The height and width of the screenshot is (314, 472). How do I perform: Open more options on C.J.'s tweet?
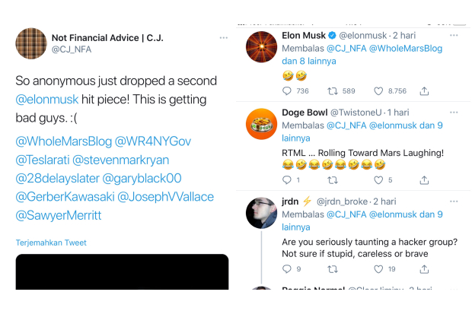[x=223, y=37]
